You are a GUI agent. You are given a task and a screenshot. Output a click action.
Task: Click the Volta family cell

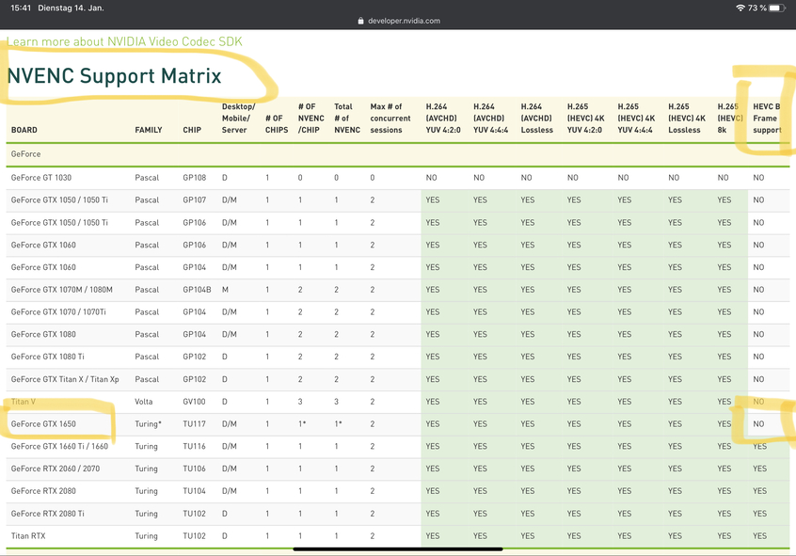tap(144, 402)
